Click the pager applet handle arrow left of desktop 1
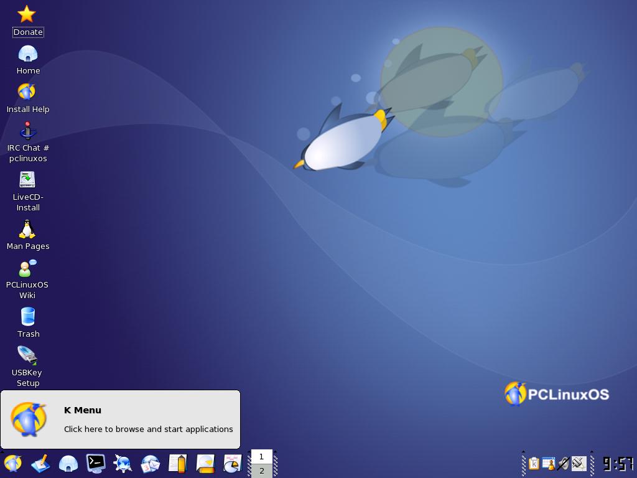This screenshot has width=637, height=478. coord(249,452)
